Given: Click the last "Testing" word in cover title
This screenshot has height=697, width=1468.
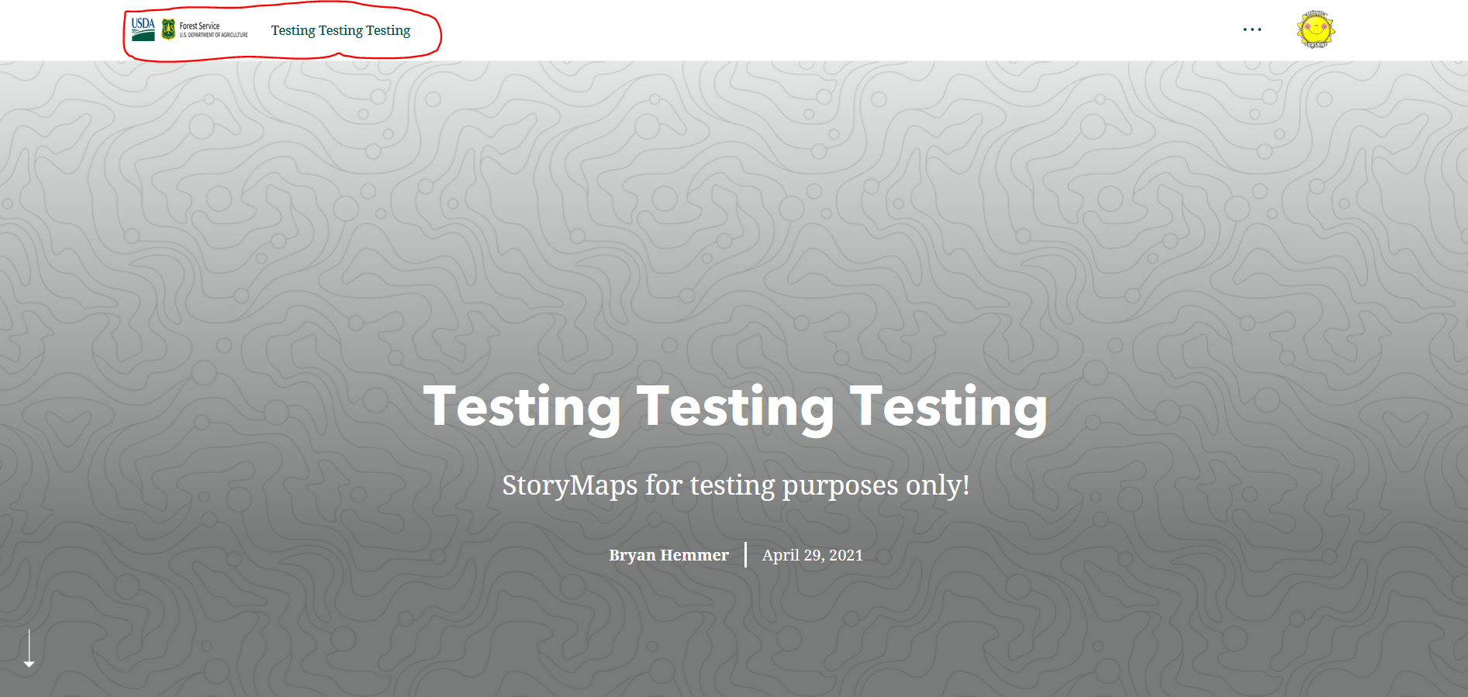Looking at the screenshot, I should (x=949, y=406).
